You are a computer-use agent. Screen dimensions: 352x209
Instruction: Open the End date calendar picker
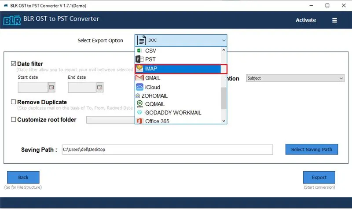(100, 87)
